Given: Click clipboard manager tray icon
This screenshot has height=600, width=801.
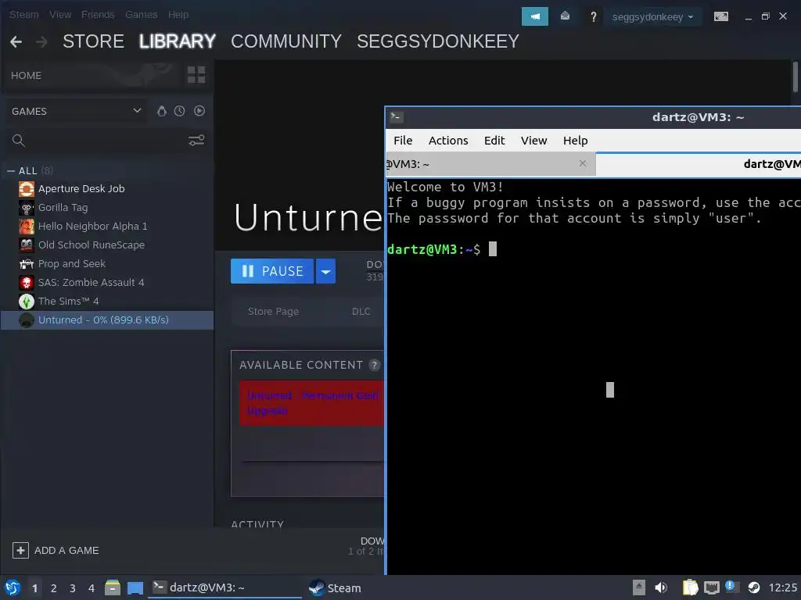Looking at the screenshot, I should 690,587.
